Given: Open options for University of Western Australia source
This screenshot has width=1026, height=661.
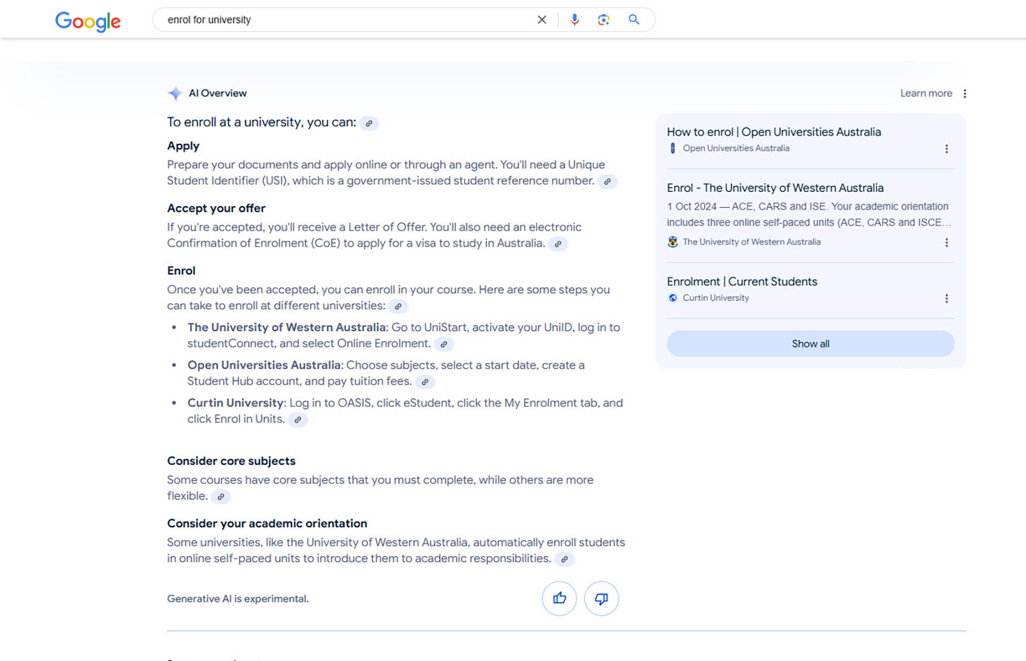Looking at the screenshot, I should point(946,243).
